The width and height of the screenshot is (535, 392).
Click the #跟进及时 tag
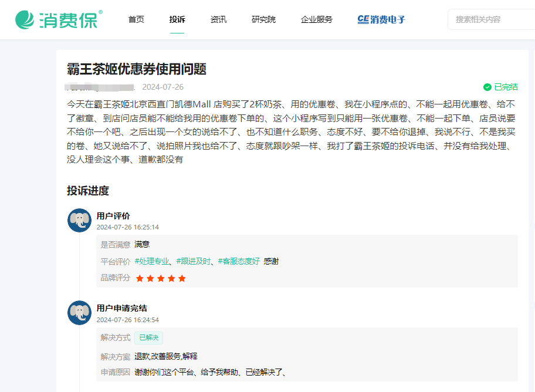[x=194, y=262]
